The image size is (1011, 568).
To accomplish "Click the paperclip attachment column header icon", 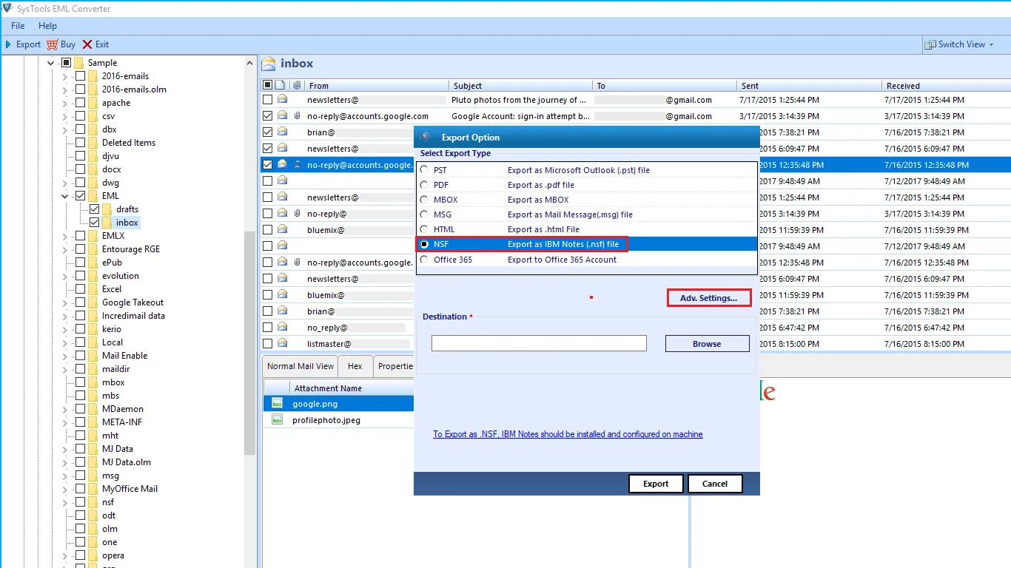I will [x=297, y=86].
